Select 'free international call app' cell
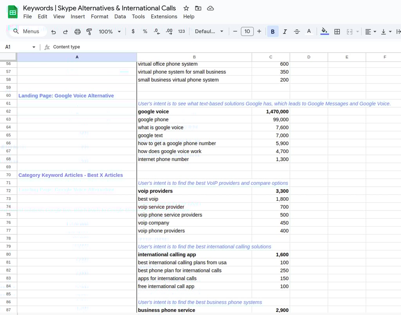Viewport: 401px width, 315px height. coord(194,286)
